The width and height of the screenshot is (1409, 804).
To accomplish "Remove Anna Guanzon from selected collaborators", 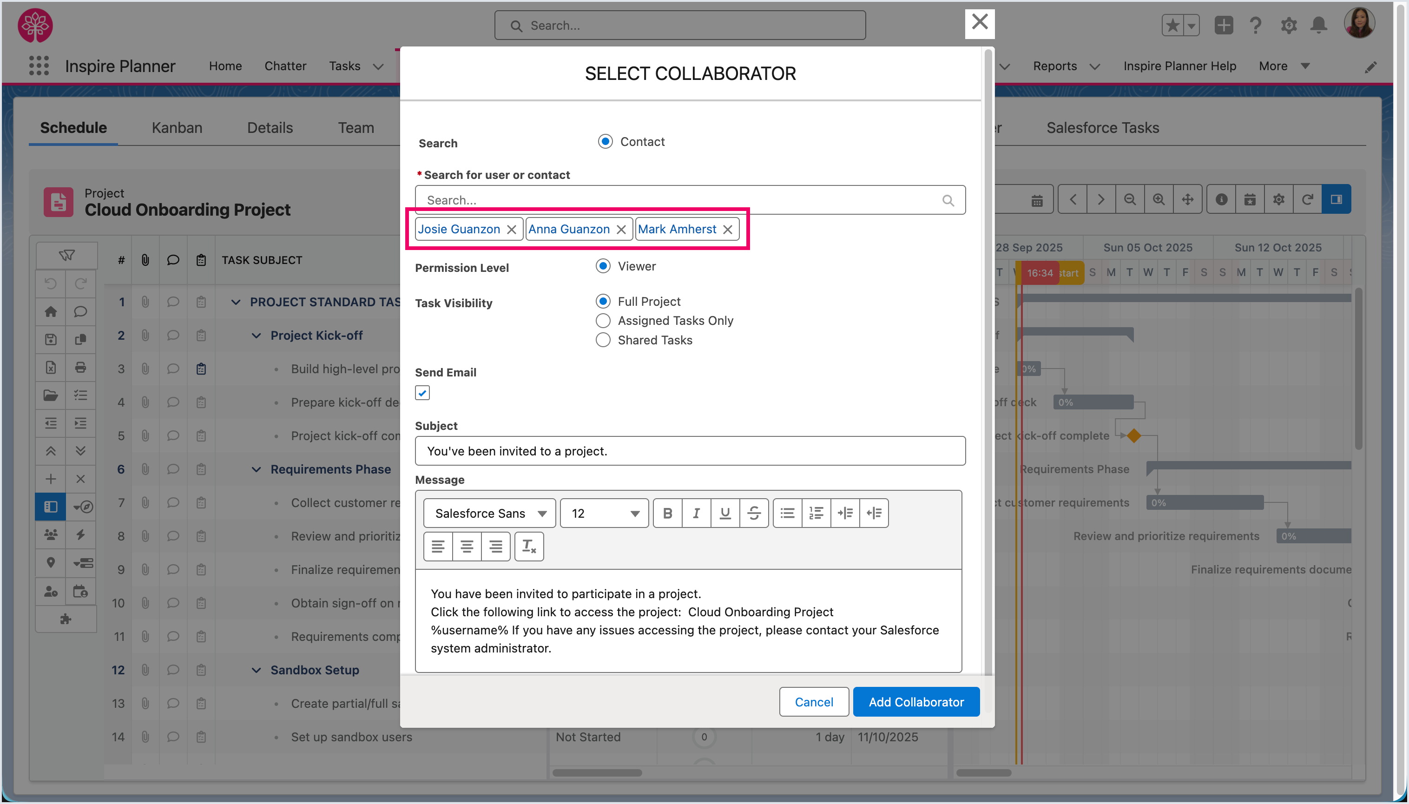I will 621,230.
